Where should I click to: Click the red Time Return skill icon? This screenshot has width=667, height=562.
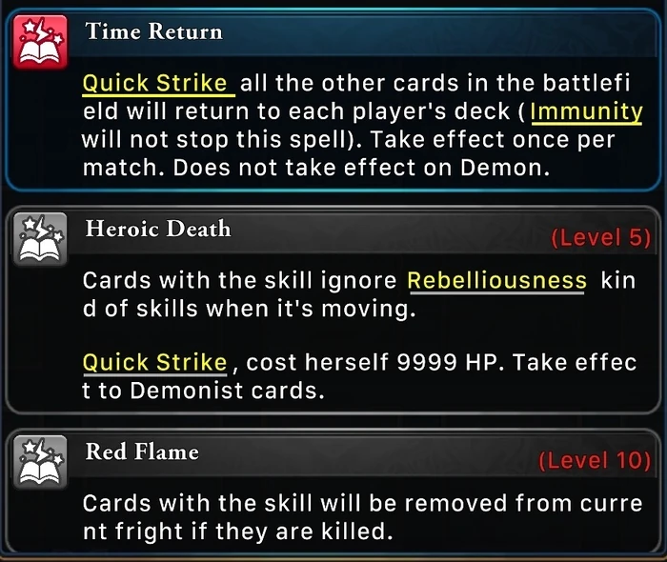click(40, 42)
